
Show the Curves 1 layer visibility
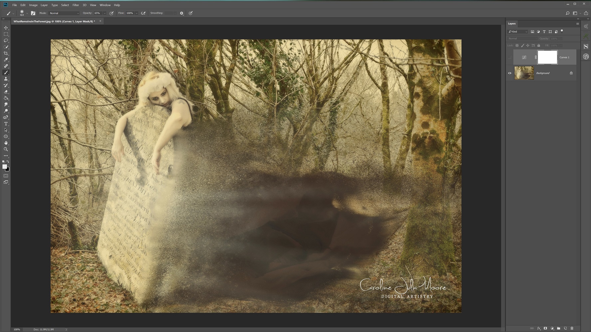[x=509, y=57]
